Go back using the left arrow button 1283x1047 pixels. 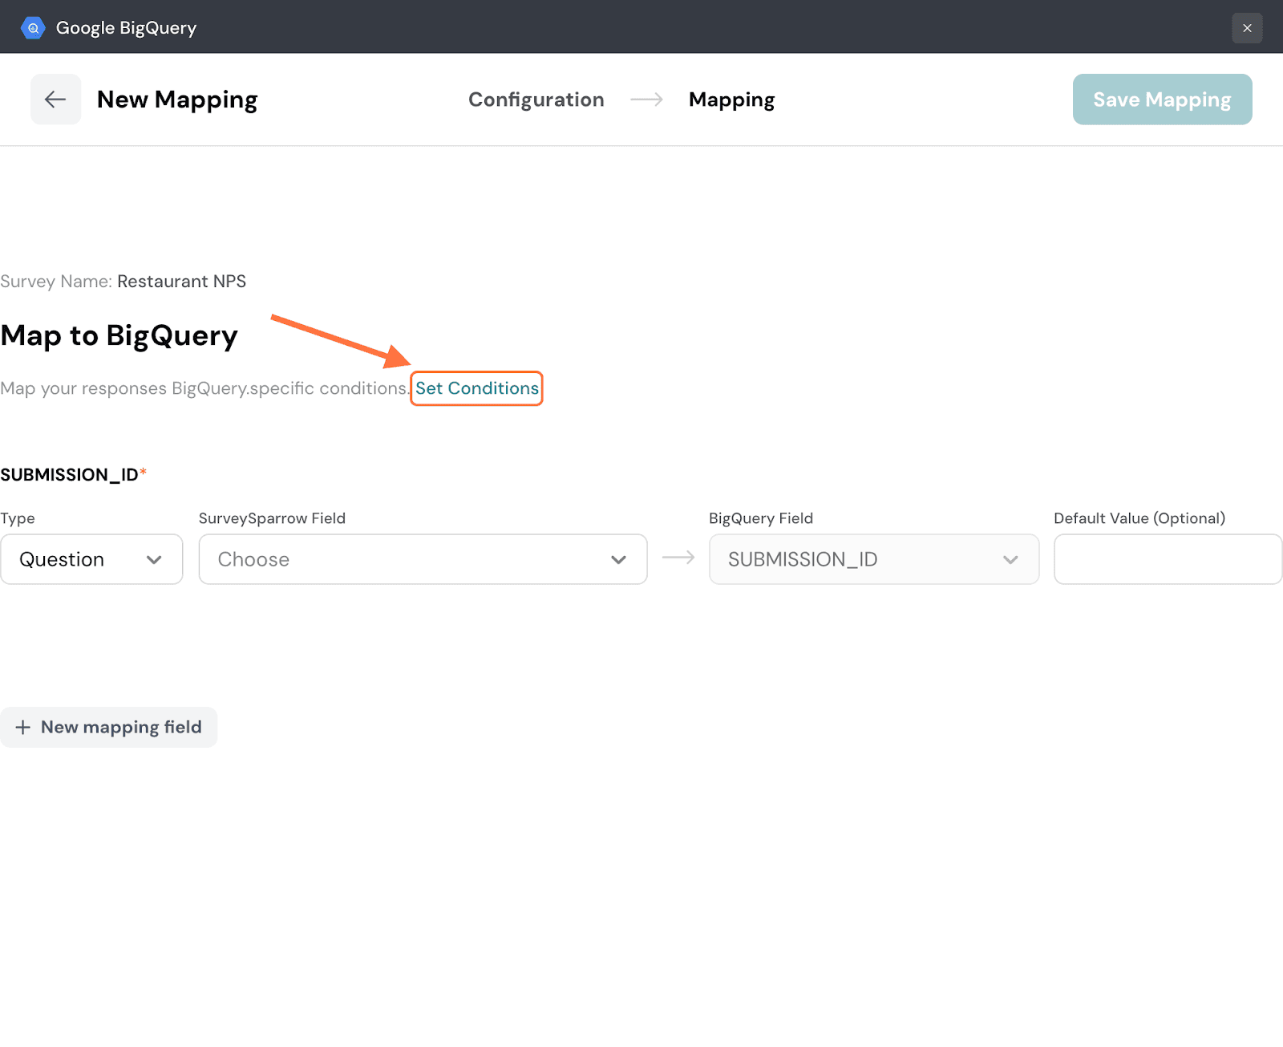click(x=55, y=99)
